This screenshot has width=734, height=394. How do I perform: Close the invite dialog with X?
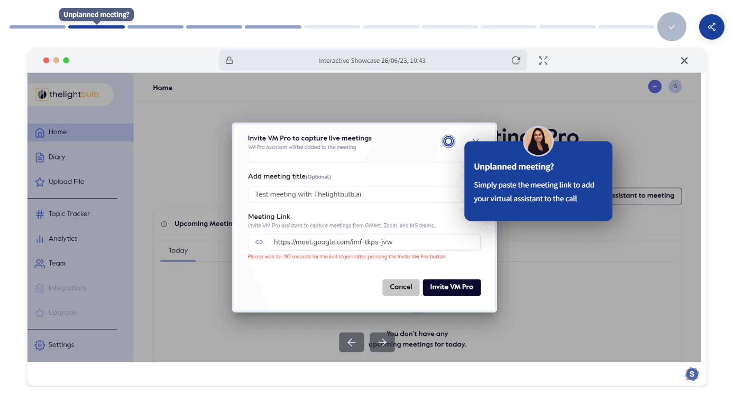[475, 141]
